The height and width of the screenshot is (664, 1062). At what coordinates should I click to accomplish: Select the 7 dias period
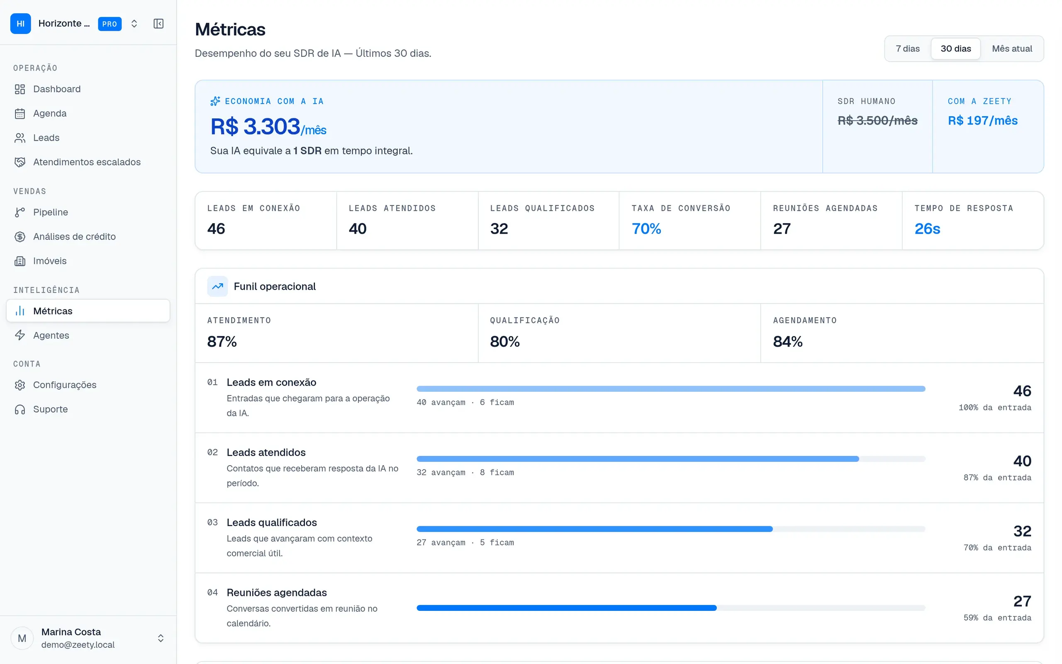[908, 49]
